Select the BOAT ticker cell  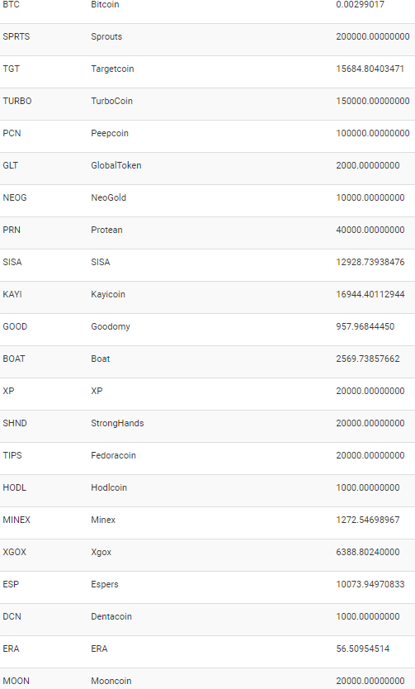[x=14, y=359]
